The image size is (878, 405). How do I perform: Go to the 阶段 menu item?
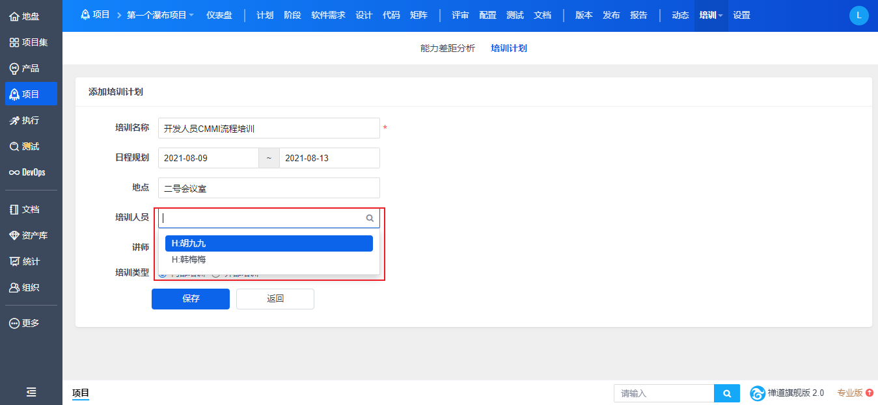[292, 15]
